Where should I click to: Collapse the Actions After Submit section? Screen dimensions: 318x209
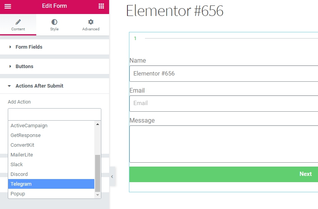coord(55,86)
